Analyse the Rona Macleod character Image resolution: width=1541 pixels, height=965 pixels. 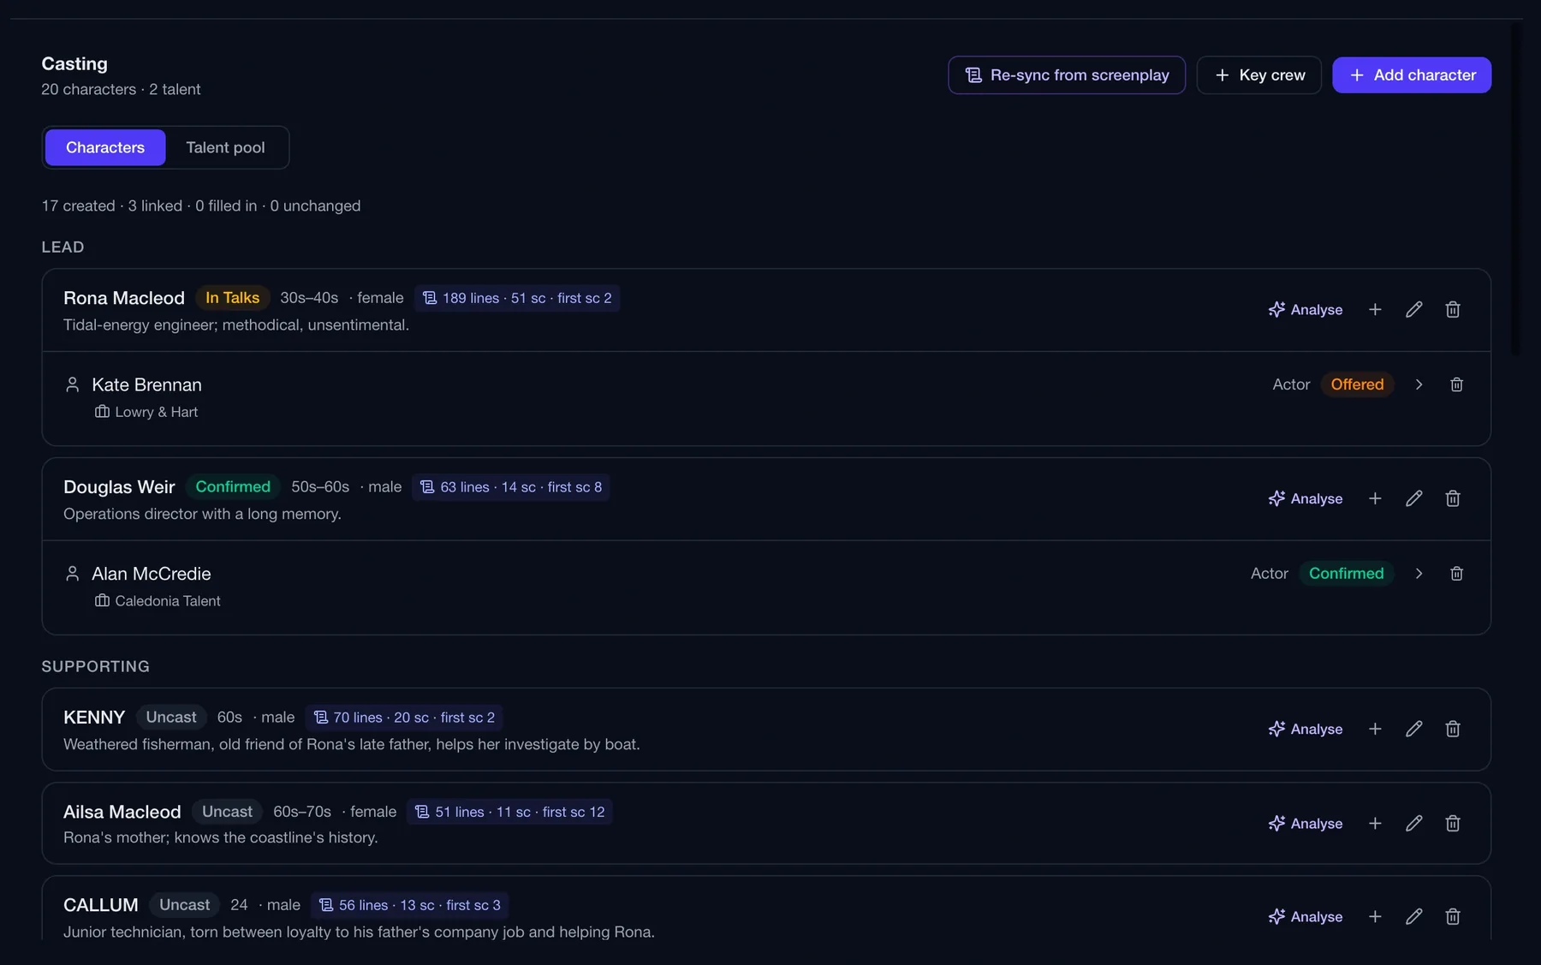[1306, 309]
